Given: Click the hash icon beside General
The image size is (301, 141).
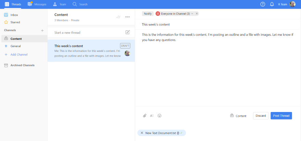Looking at the screenshot, I should (6, 46).
